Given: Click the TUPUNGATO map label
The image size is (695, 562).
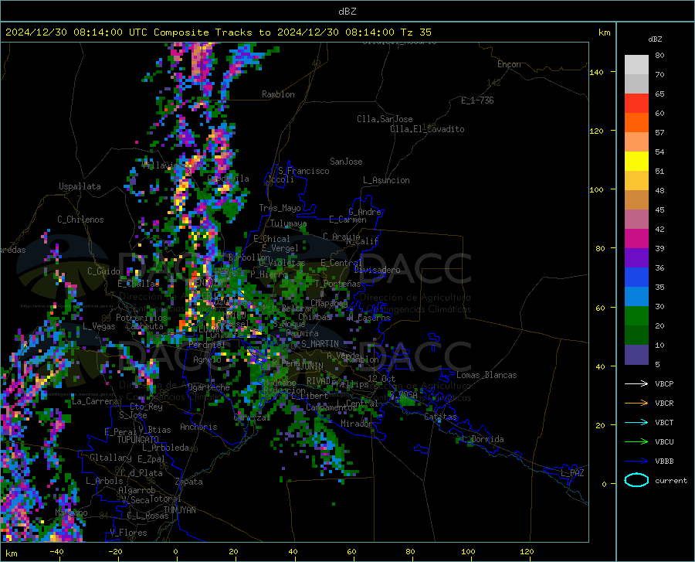Looking at the screenshot, I should tap(138, 440).
